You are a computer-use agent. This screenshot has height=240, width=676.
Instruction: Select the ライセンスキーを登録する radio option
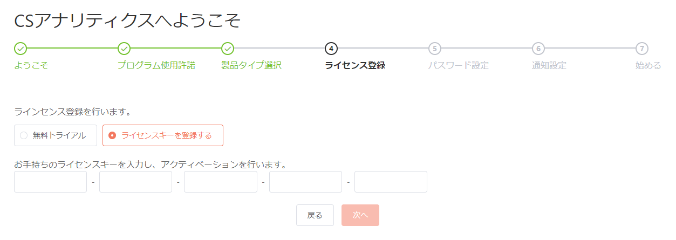[x=163, y=135]
